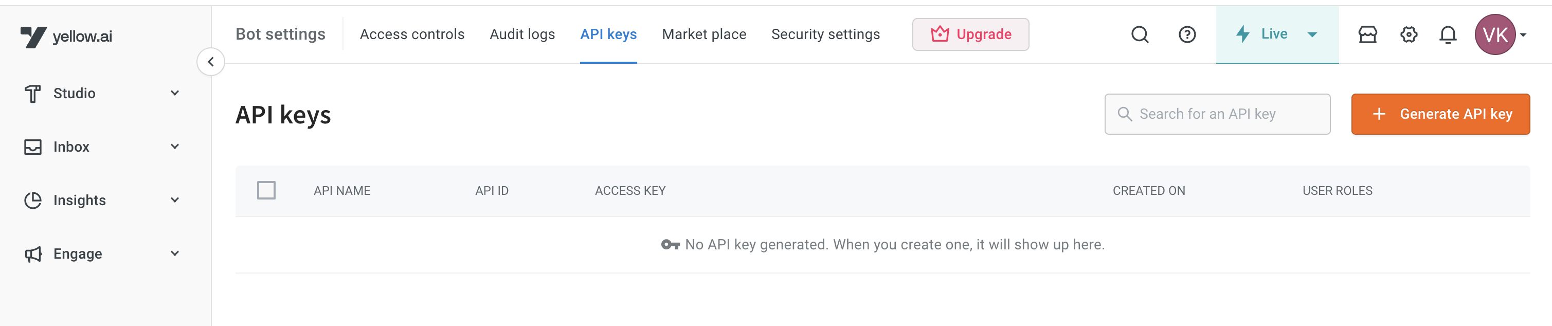Click the VK profile avatar
Viewport: 1552px width, 326px height.
coord(1495,35)
